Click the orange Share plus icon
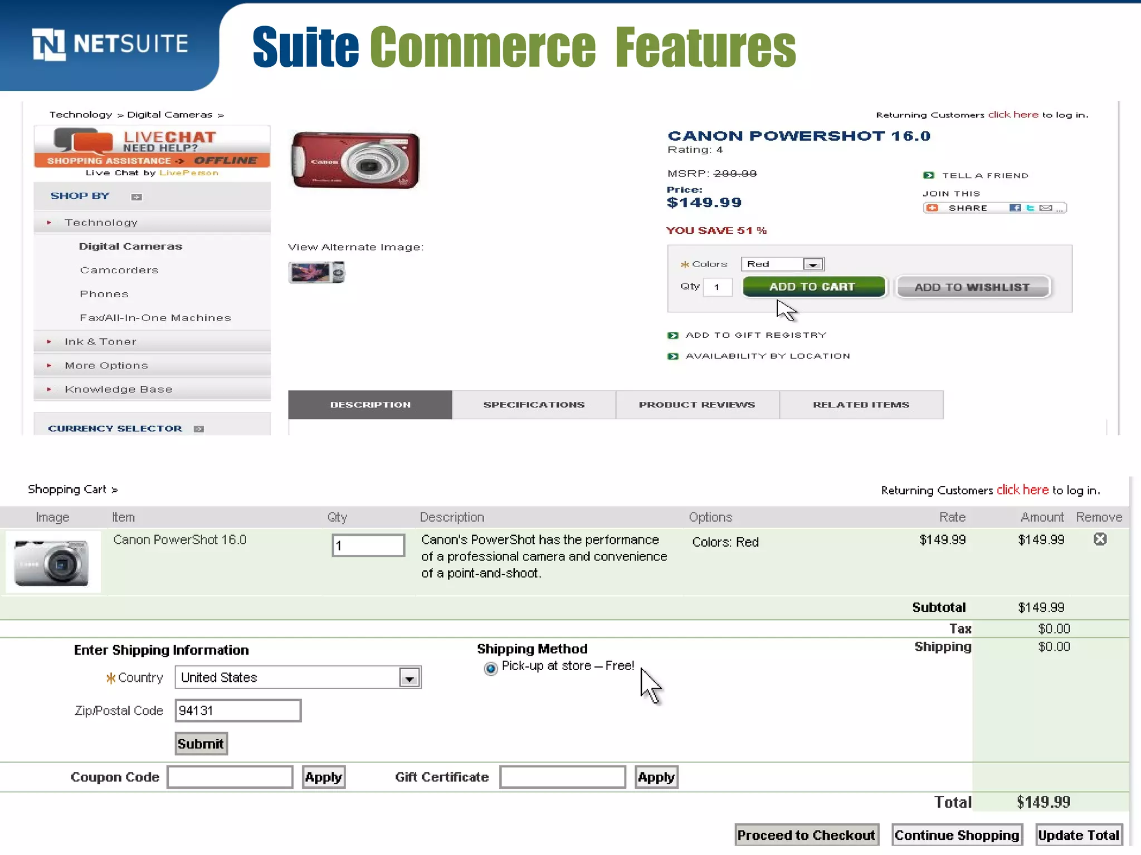 (932, 208)
